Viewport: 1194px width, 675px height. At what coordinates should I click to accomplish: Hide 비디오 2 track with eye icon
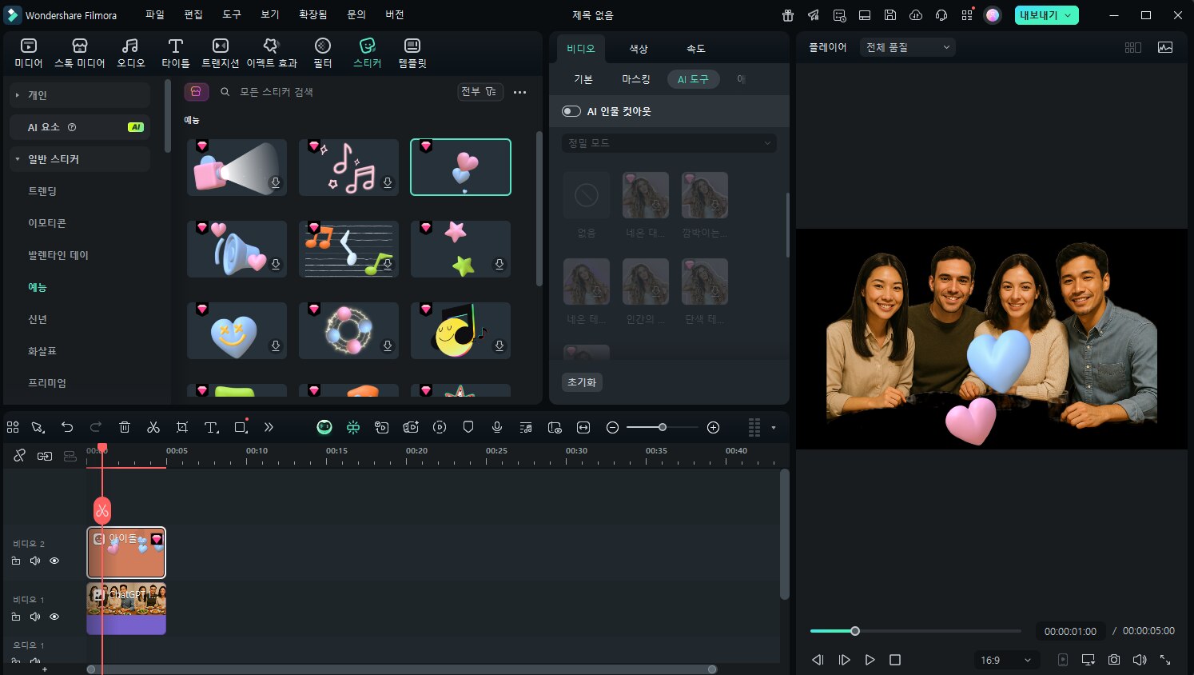pyautogui.click(x=54, y=561)
